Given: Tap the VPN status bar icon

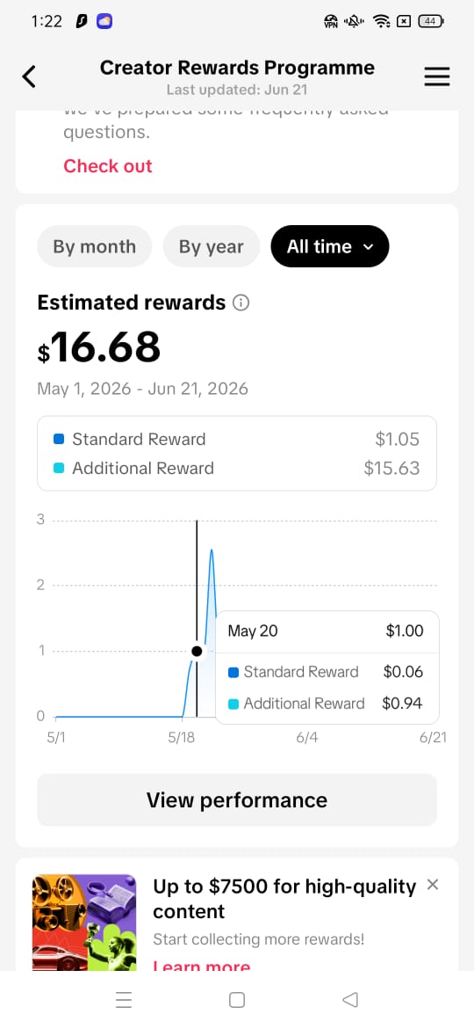Looking at the screenshot, I should (331, 22).
